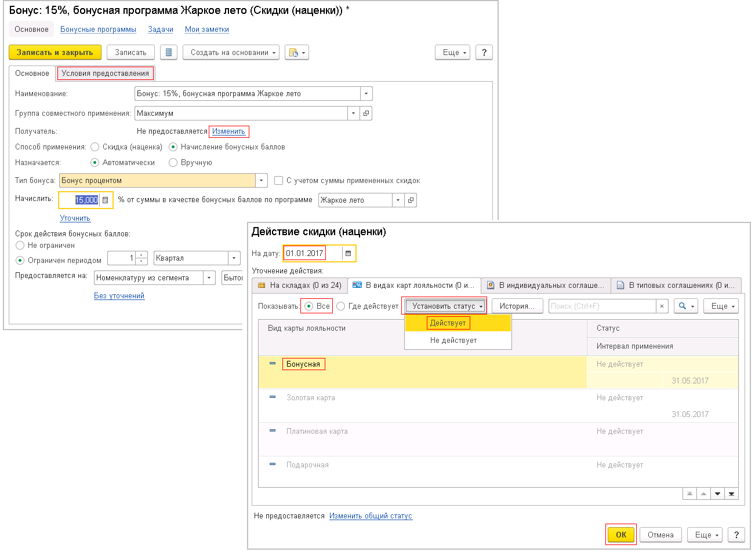Select the Золотая карта row
This screenshot has height=552, width=755.
click(311, 398)
